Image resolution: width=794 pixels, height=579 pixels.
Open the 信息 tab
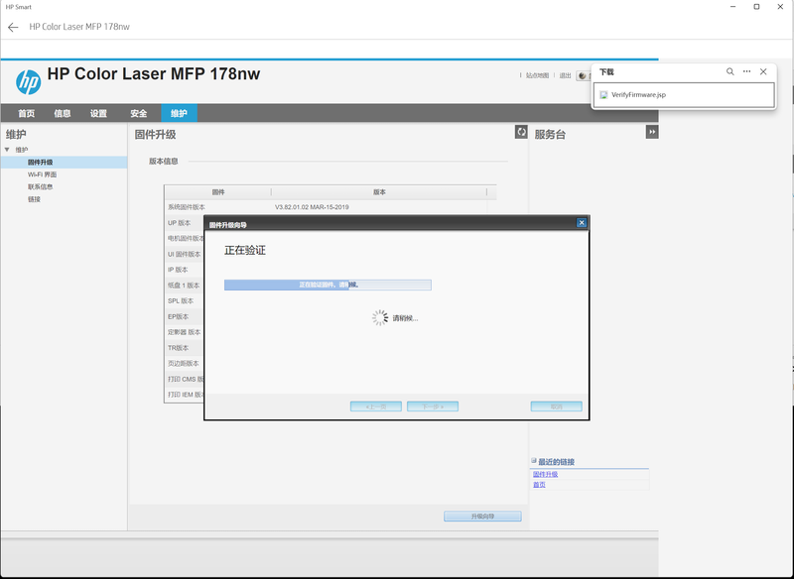[63, 113]
